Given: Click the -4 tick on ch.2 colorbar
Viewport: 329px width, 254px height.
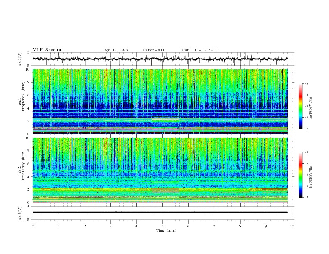Looking at the screenshot, I should click(307, 164).
